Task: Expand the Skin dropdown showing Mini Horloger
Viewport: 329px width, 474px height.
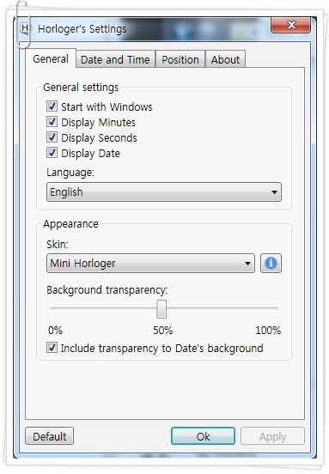Action: (x=150, y=264)
